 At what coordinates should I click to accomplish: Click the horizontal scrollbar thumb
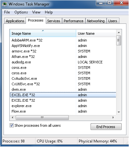coord(42,117)
